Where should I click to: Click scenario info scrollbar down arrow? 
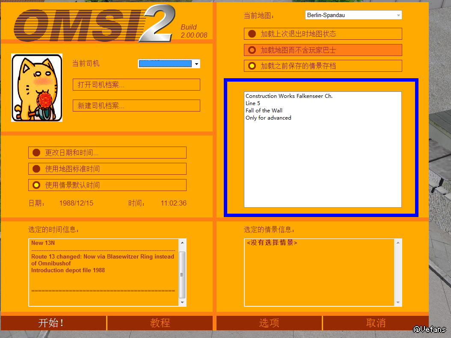(x=398, y=303)
